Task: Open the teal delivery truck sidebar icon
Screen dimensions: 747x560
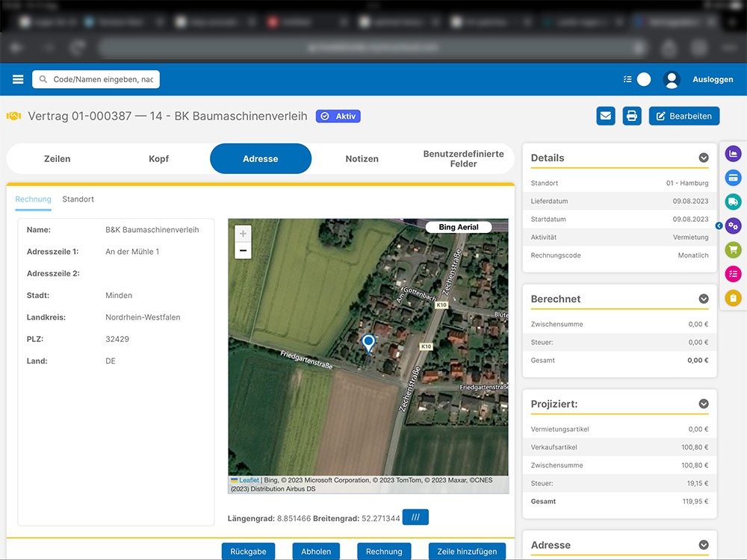Action: (x=734, y=202)
